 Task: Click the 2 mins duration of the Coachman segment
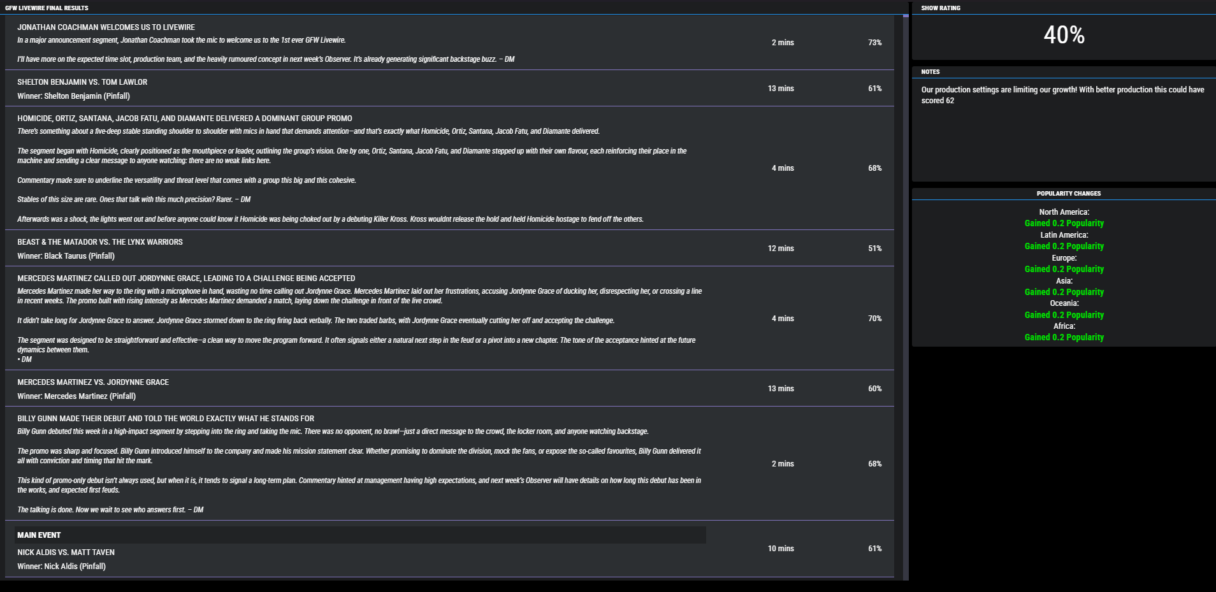coord(783,43)
